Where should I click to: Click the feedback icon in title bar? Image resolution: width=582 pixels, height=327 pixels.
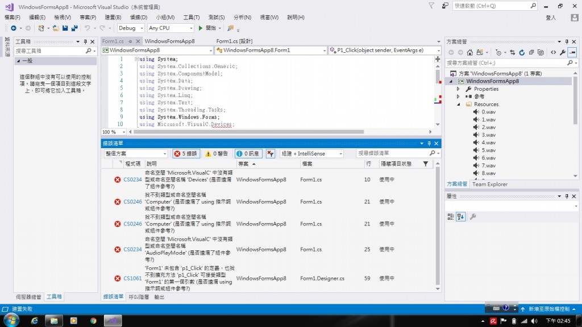click(x=445, y=6)
